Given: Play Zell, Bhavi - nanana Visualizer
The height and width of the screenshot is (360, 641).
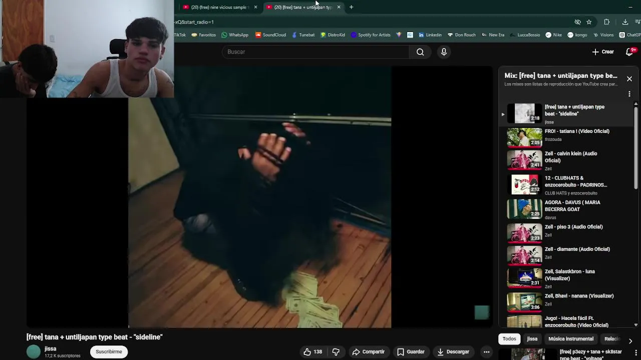Looking at the screenshot, I should (x=567, y=301).
